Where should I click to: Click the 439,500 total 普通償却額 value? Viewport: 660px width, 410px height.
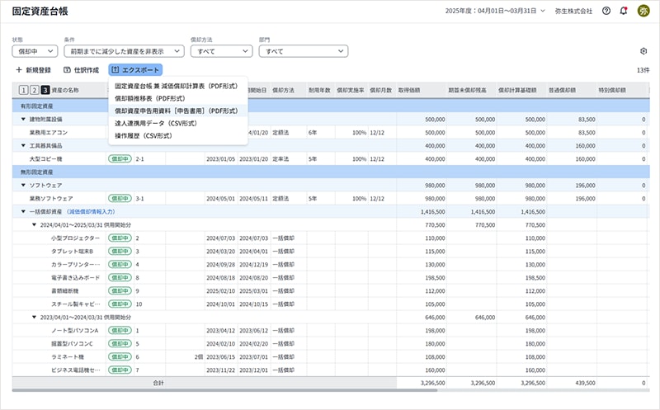pos(585,383)
